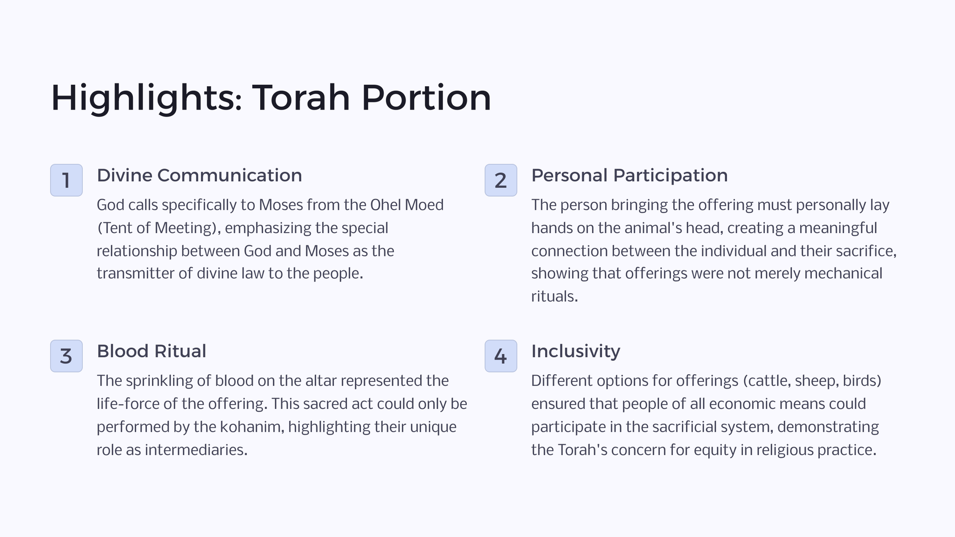Viewport: 955px width, 537px height.
Task: Click the number 1 badge
Action: [x=66, y=180]
